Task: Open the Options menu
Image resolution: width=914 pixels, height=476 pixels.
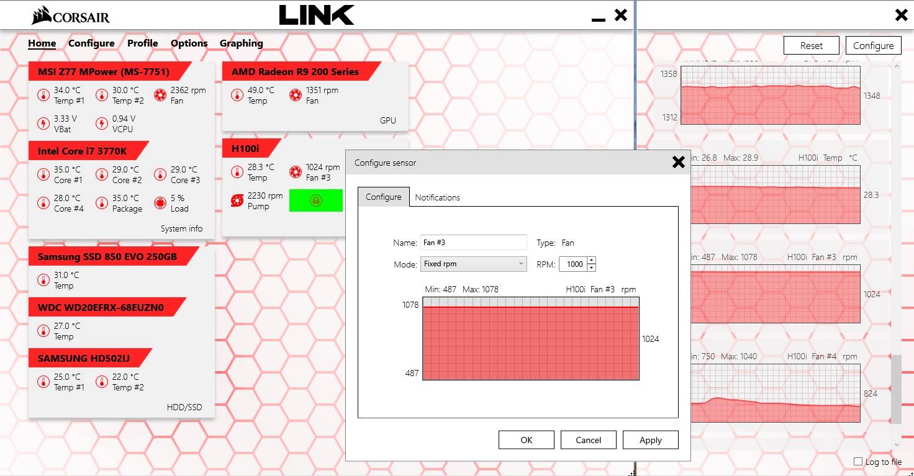Action: (x=189, y=43)
